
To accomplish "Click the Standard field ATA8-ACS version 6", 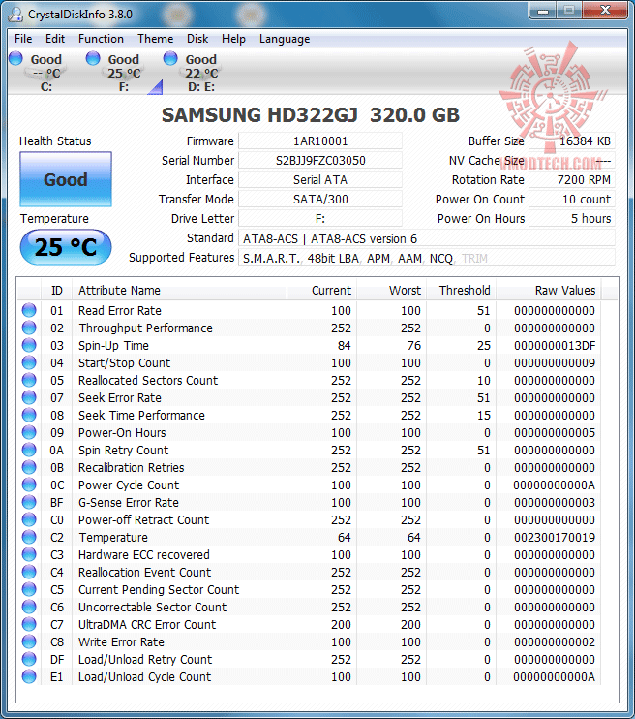I will coord(427,238).
